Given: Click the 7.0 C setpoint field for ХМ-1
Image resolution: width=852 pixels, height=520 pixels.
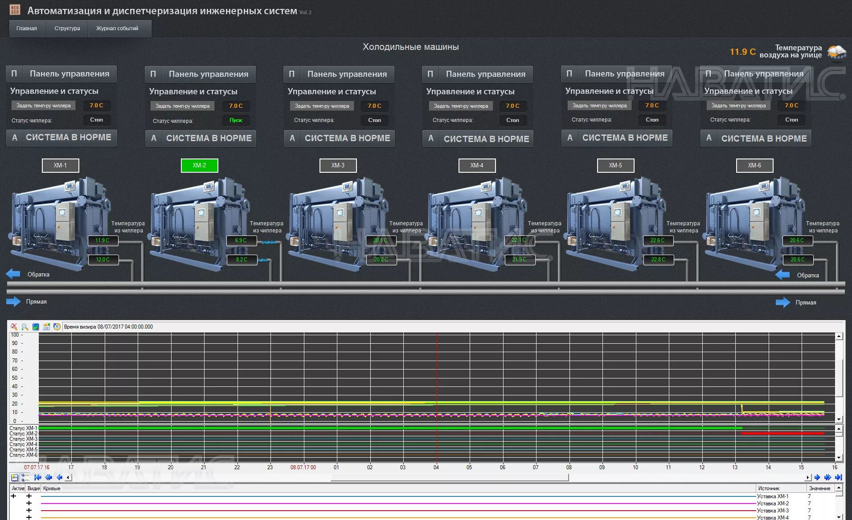Looking at the screenshot, I should (97, 106).
